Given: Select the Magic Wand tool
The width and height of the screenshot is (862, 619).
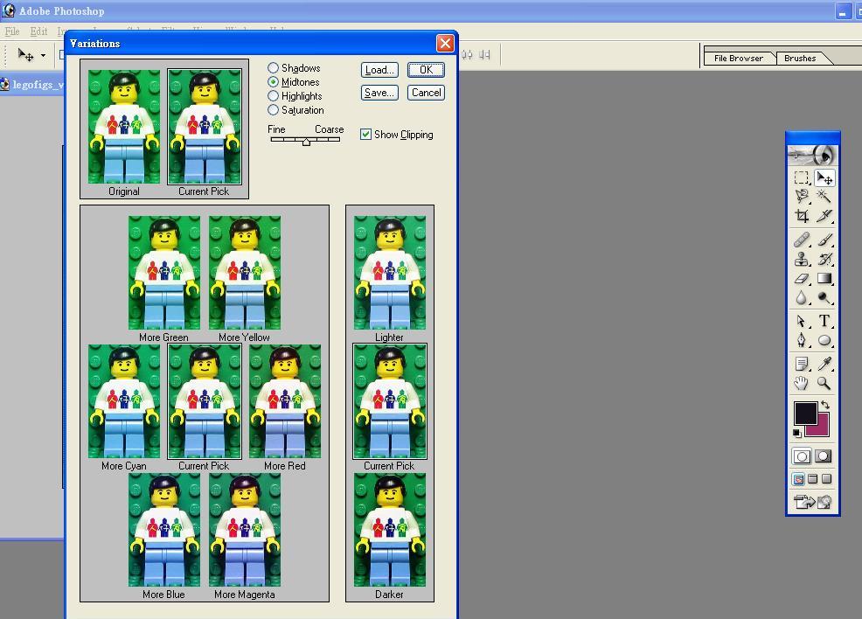Looking at the screenshot, I should [x=824, y=196].
